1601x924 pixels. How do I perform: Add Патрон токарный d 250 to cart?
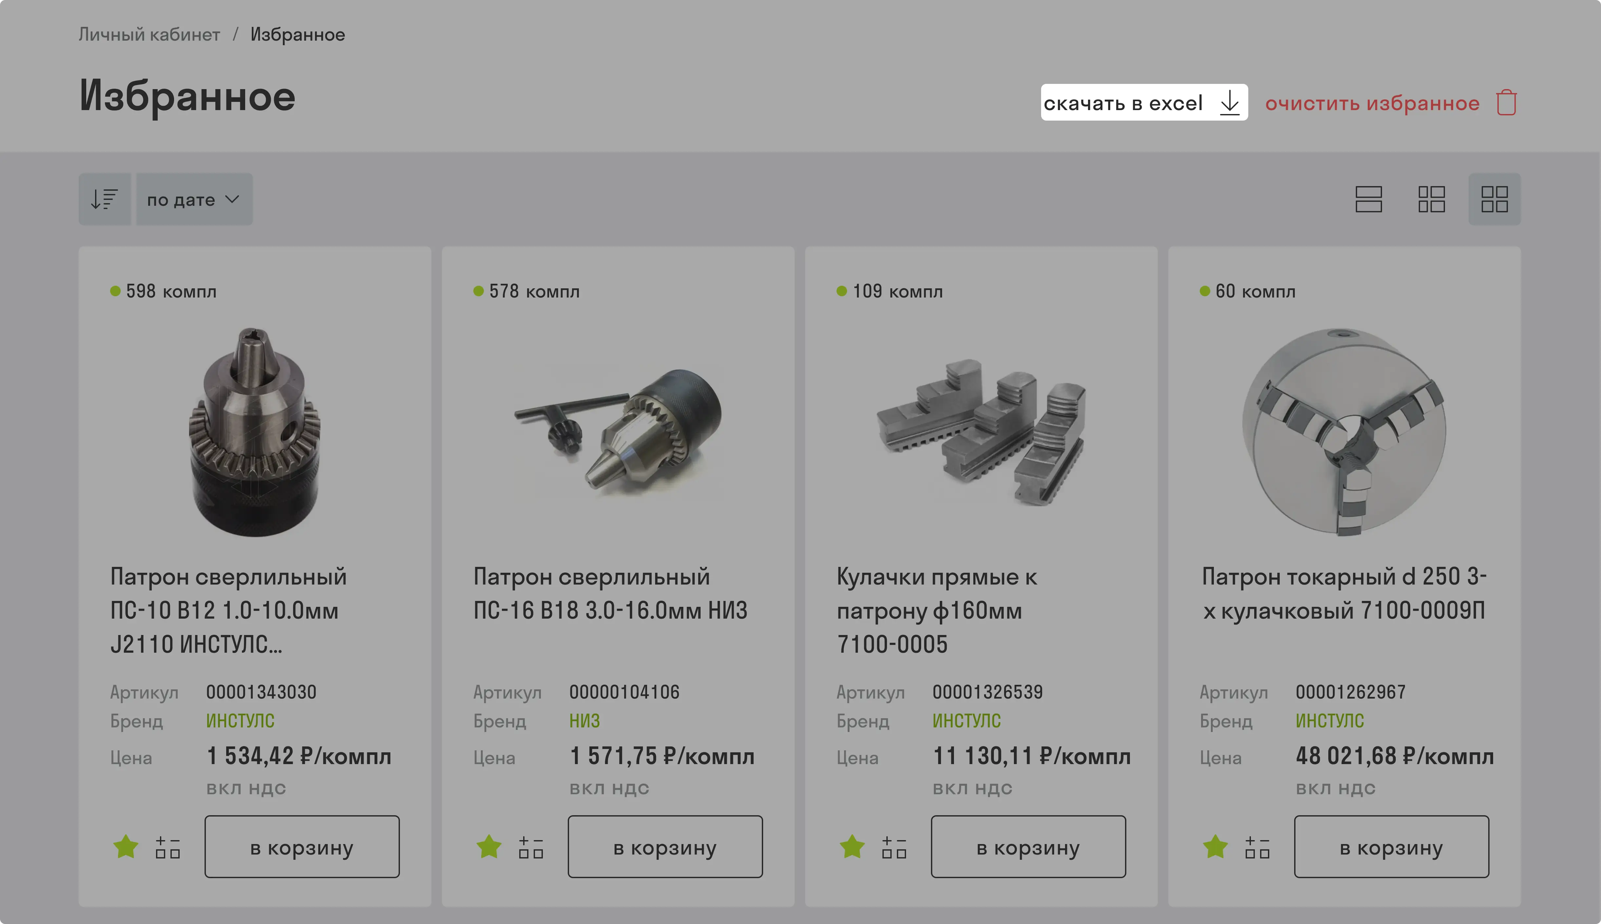point(1392,847)
